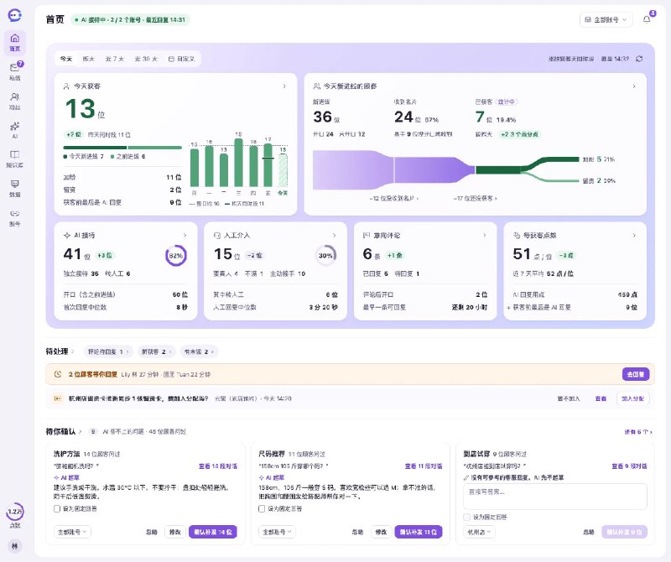Select the 近 7 天 date tab
Viewport: 671px width, 562px height.
pyautogui.click(x=114, y=59)
